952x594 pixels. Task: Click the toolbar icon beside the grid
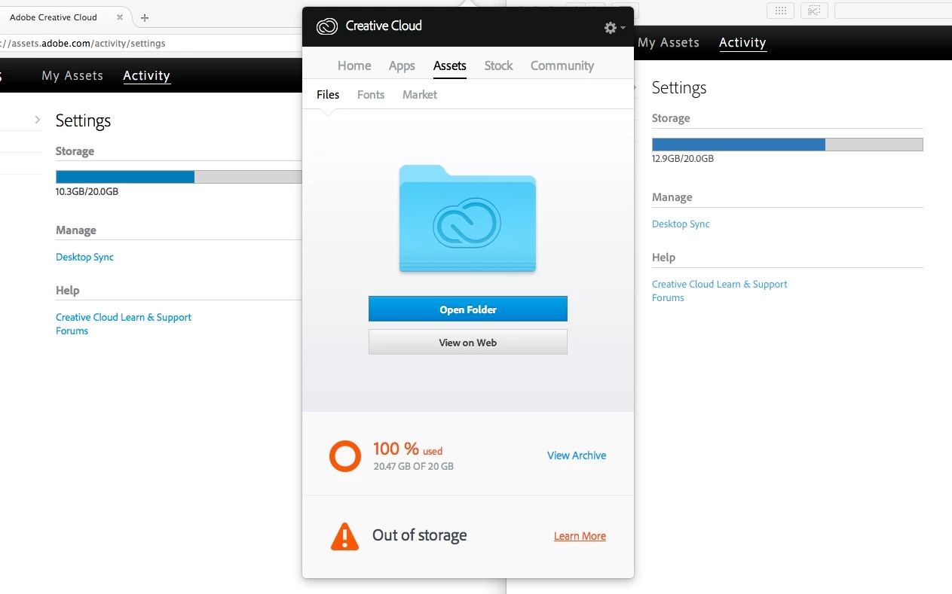tap(815, 11)
